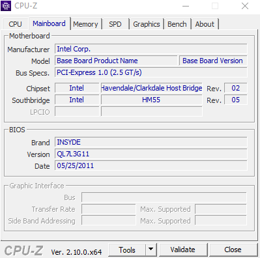Click the CPU-Z app icon in title bar

coord(6,6)
